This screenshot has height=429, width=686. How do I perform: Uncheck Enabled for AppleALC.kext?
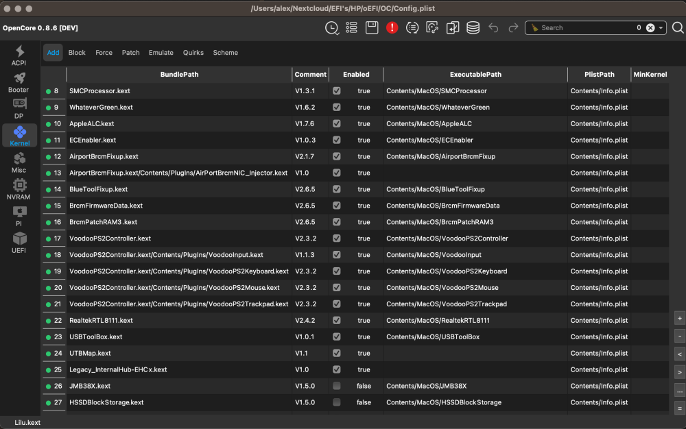336,123
